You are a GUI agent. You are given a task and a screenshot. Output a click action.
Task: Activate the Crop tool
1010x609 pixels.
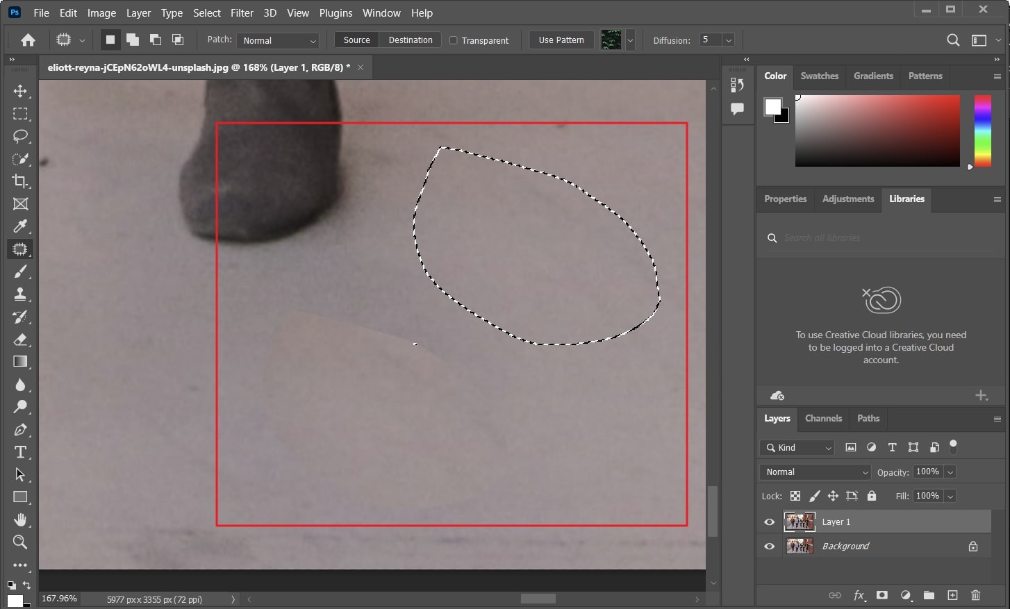tap(20, 181)
